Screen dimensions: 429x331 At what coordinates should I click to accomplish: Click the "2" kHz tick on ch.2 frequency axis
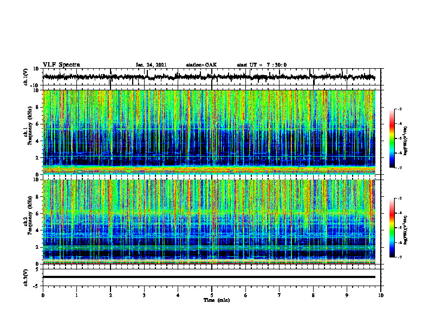pyautogui.click(x=38, y=247)
